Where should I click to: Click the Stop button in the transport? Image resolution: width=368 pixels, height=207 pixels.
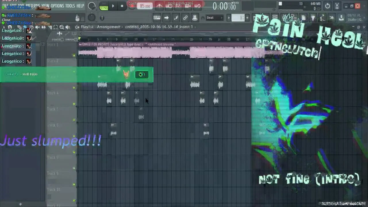coord(122,6)
